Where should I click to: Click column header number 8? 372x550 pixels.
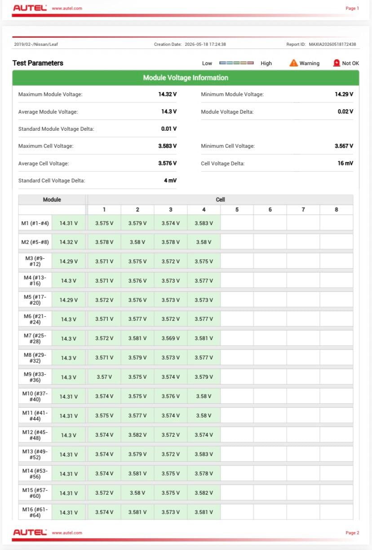pyautogui.click(x=337, y=209)
